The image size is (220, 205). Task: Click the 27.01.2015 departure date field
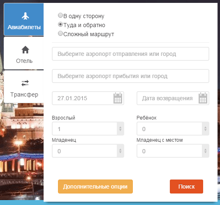88,98
